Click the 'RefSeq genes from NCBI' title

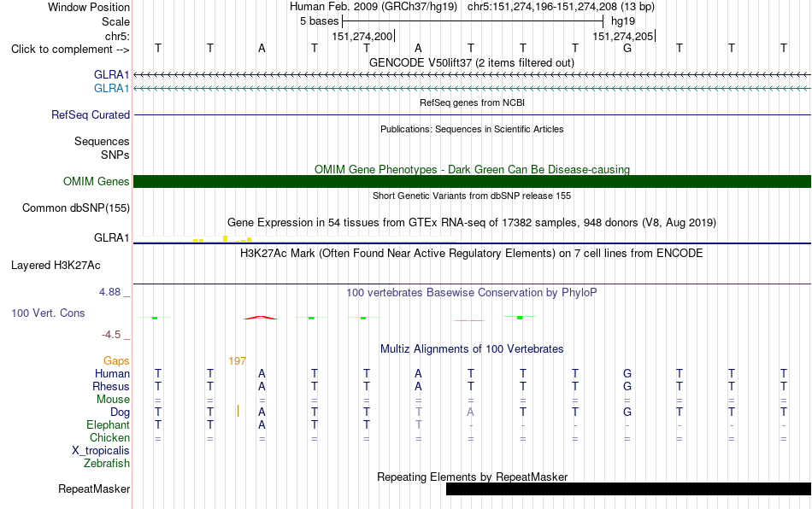click(473, 103)
